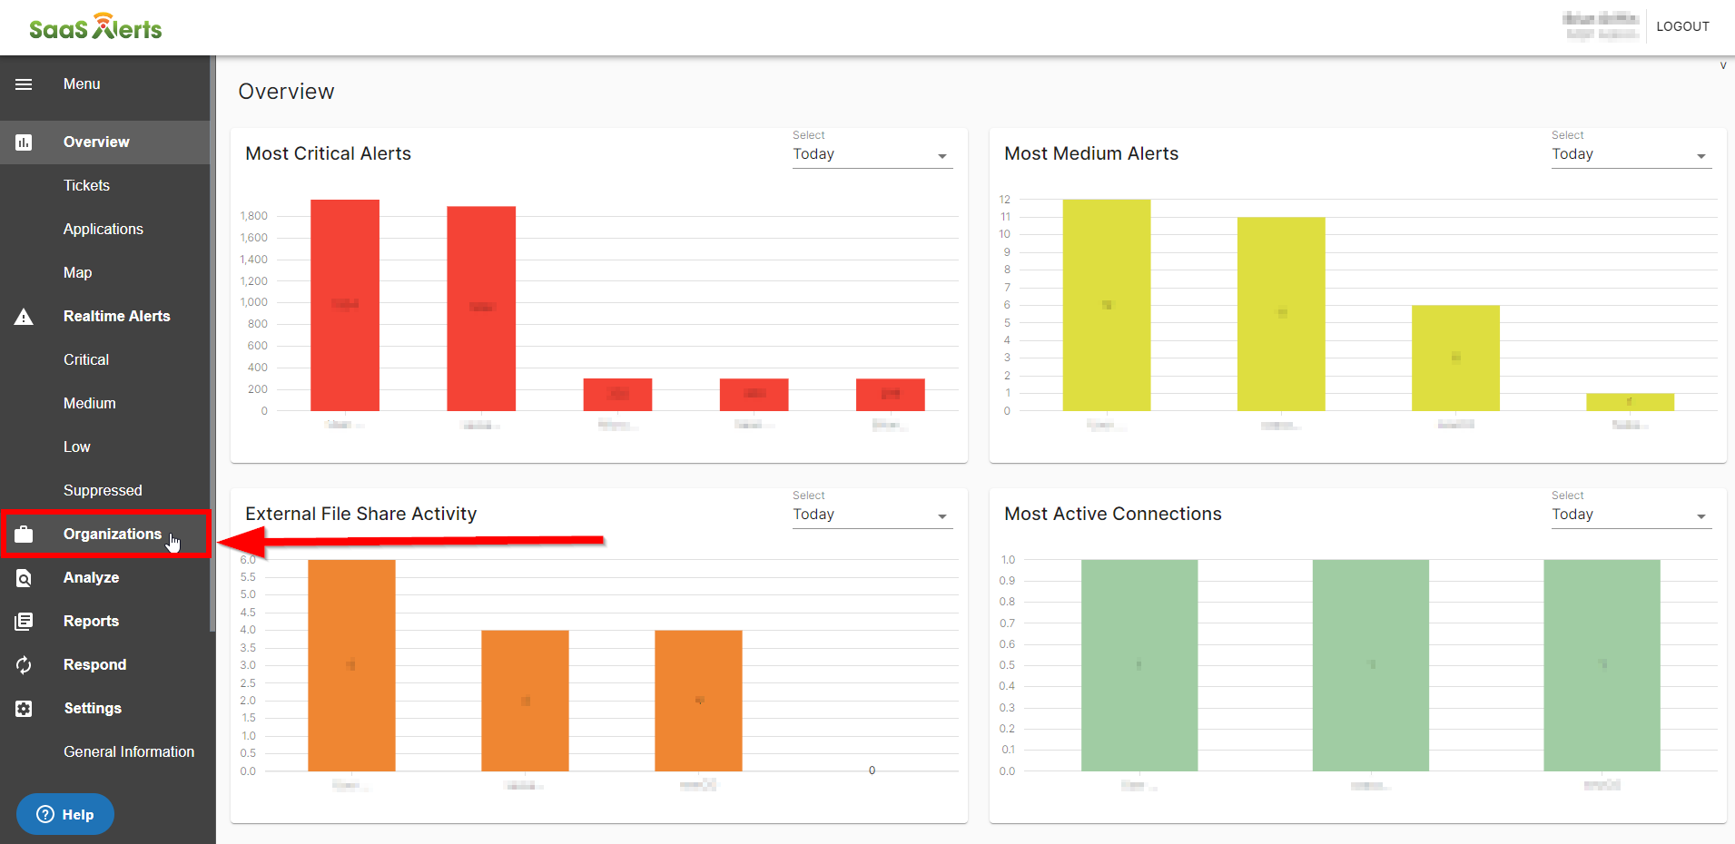Screen dimensions: 1735x844
Task: Open the Most Active Connections period dropdown
Action: pyautogui.click(x=1631, y=515)
